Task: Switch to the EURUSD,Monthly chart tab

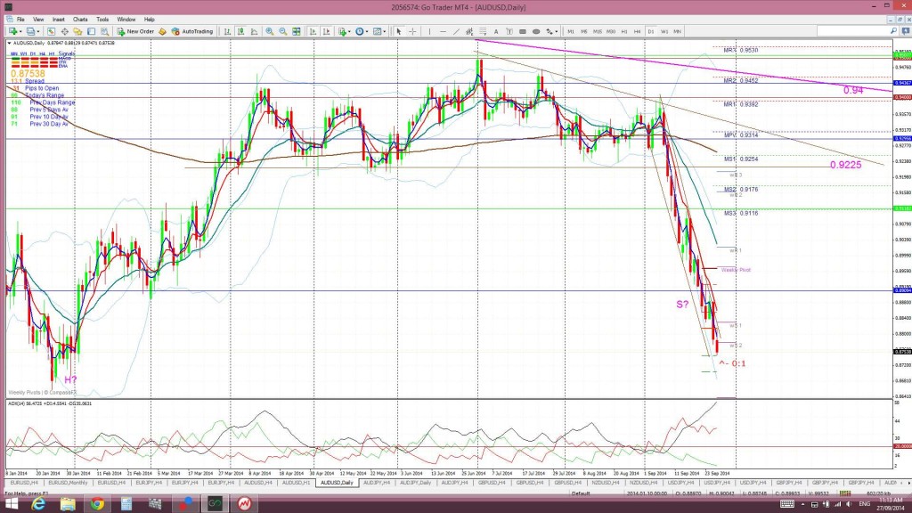Action: click(x=68, y=483)
